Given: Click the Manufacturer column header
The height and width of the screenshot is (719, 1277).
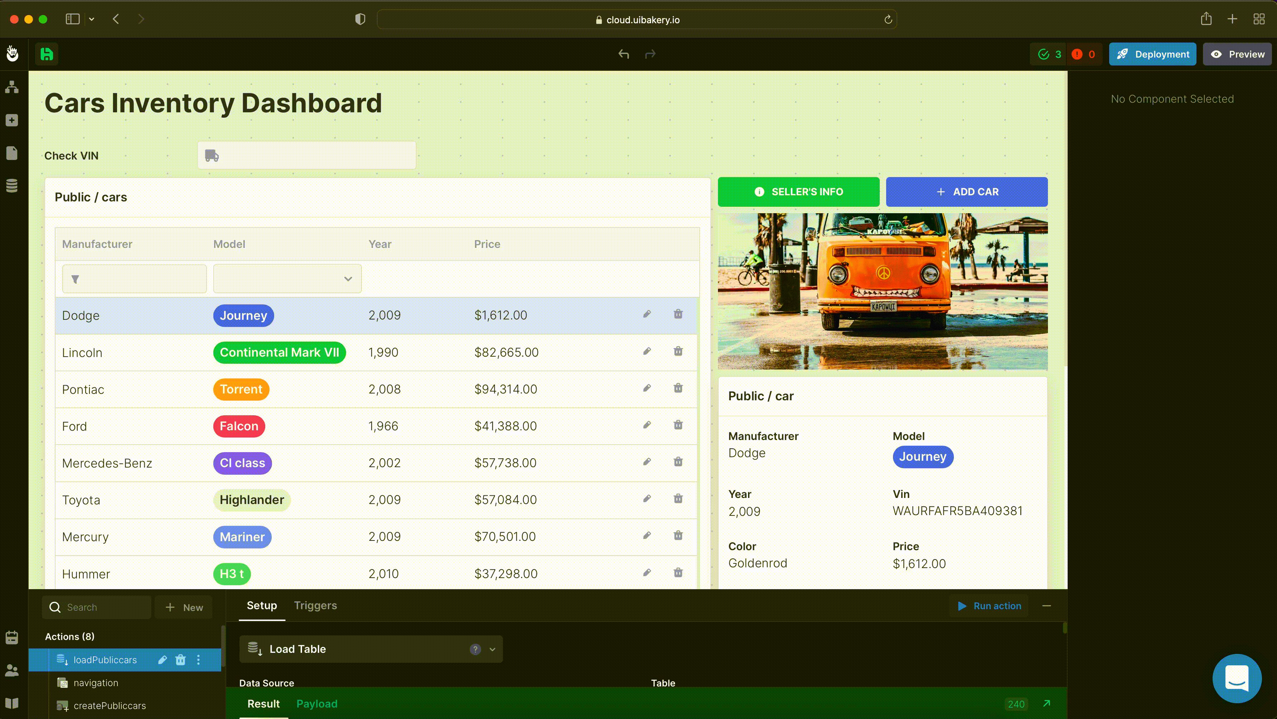Looking at the screenshot, I should click(97, 244).
